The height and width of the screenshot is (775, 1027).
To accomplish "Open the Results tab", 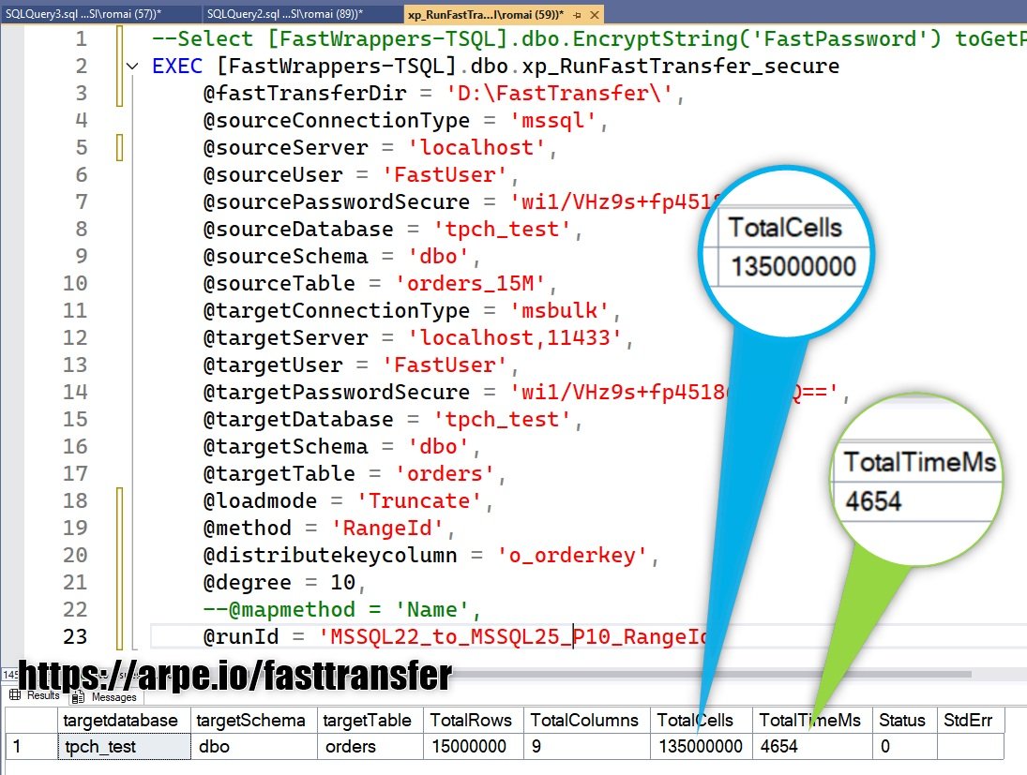I will point(35,695).
